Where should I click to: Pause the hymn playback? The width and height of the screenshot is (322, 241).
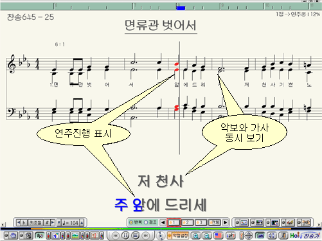[125, 235]
